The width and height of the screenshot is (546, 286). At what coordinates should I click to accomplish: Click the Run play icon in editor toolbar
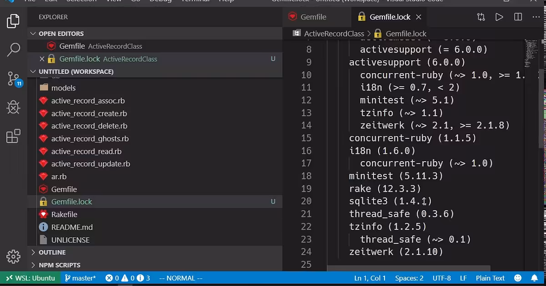coord(499,17)
